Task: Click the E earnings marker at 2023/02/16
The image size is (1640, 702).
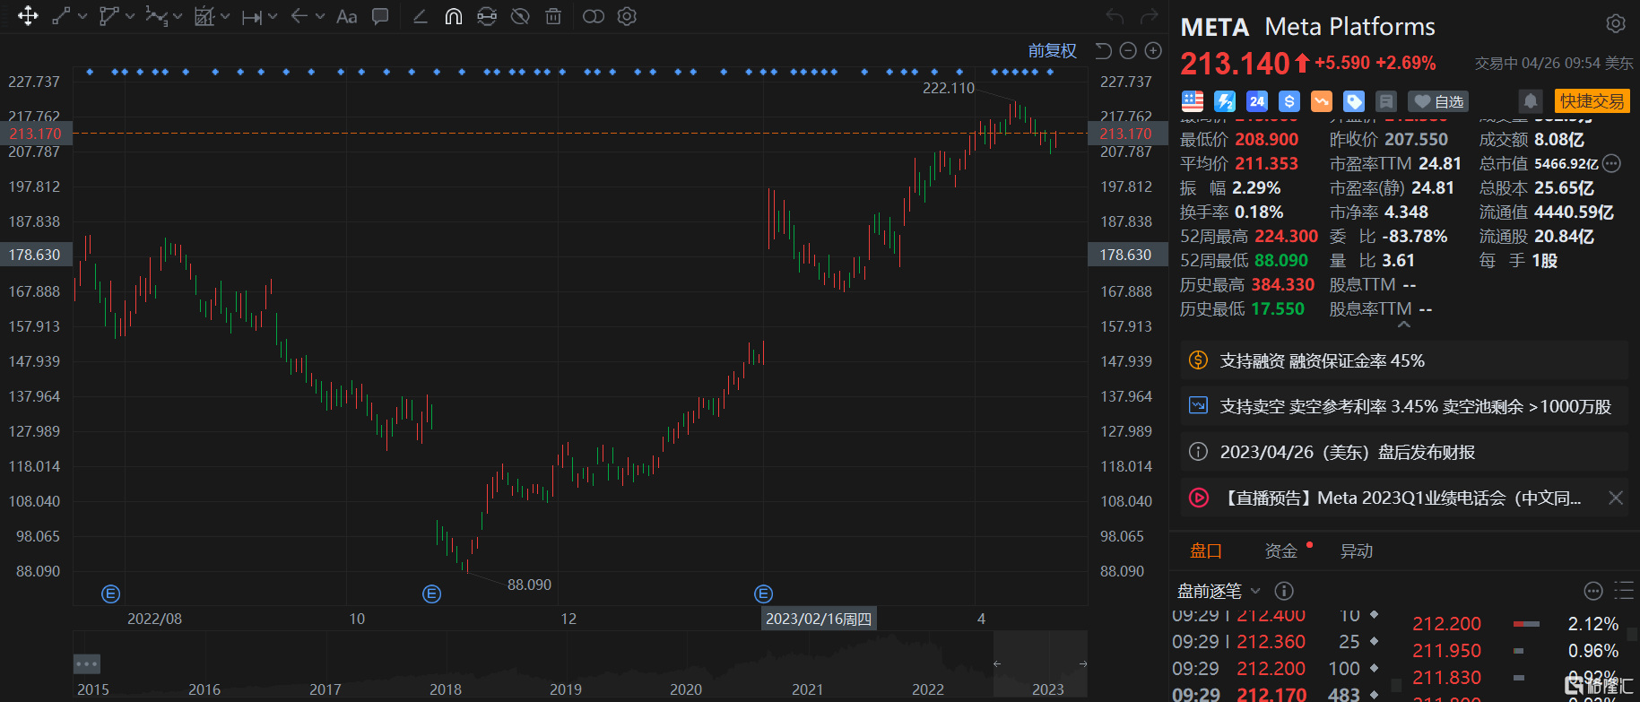Action: coord(763,594)
